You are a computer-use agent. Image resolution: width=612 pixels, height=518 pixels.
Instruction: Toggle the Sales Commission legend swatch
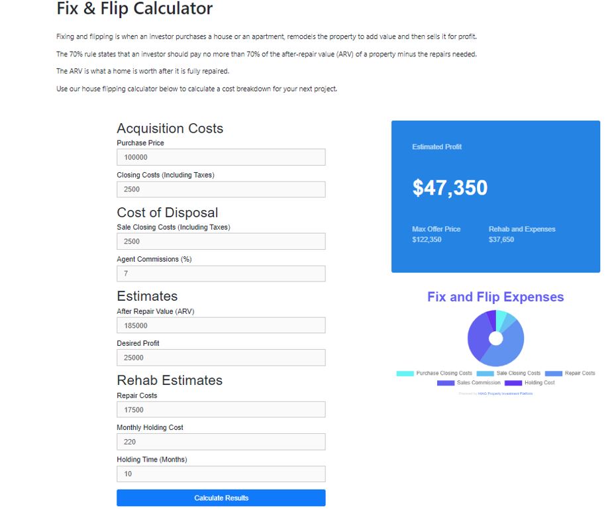point(446,383)
